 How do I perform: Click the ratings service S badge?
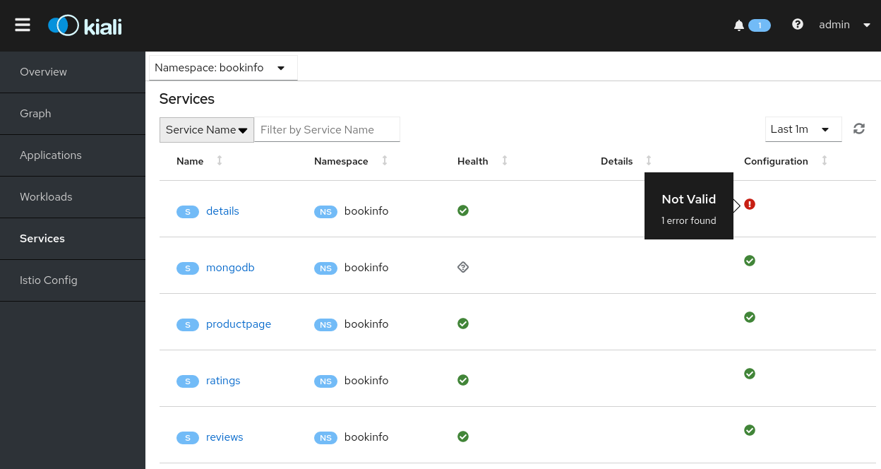tap(188, 381)
